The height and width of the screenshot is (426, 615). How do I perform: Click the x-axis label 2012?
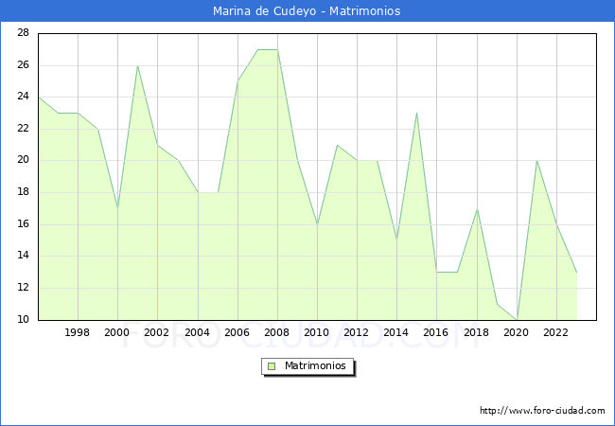coord(356,332)
